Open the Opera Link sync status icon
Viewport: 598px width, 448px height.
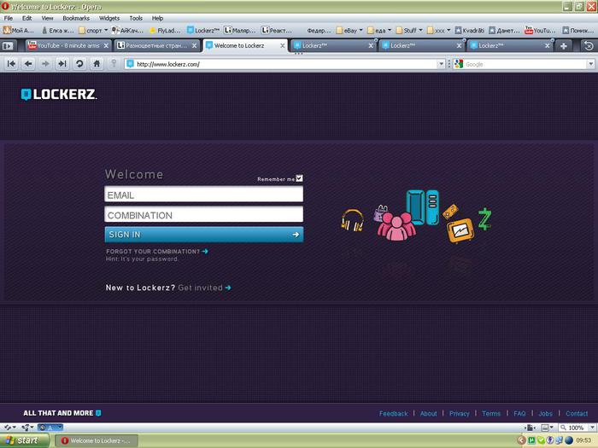coord(9,428)
